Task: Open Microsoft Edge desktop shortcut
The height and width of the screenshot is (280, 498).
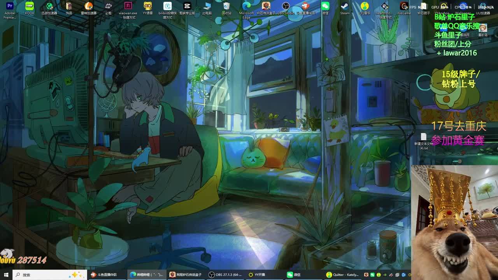Action: [246, 7]
